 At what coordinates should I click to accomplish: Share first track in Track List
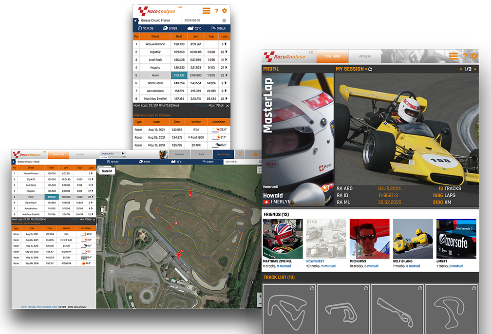(312, 288)
